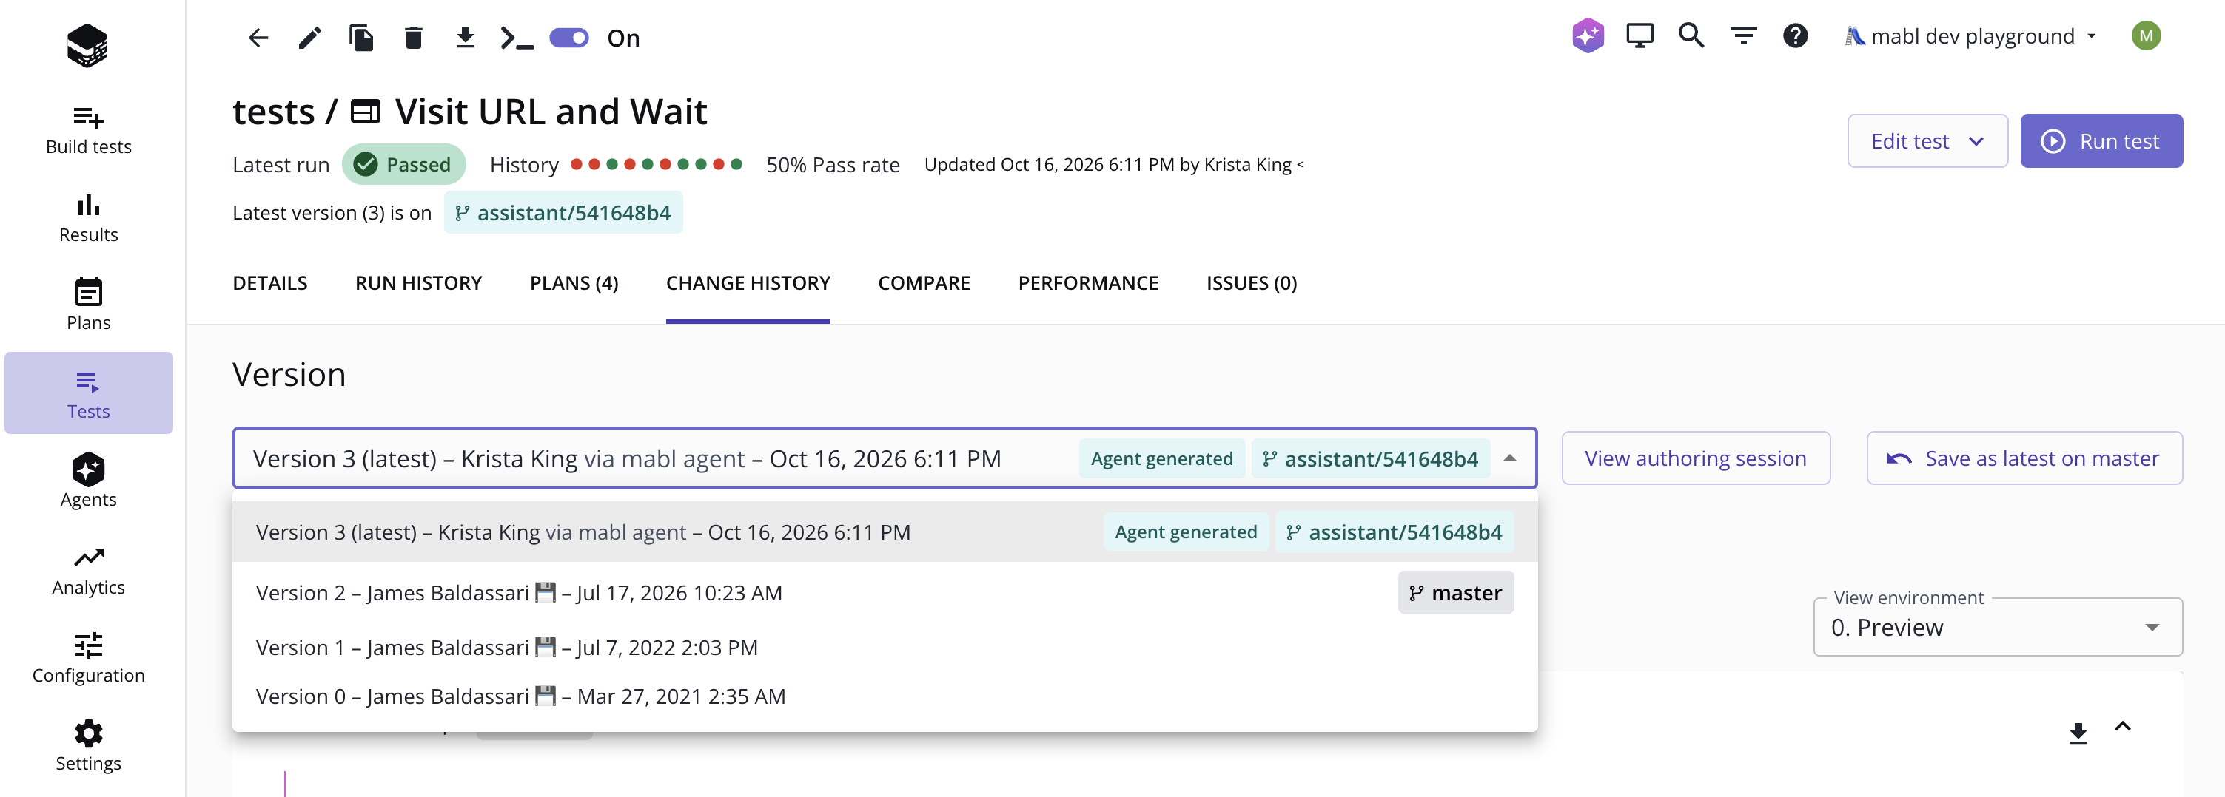Click the top toolbar download icon

tap(465, 37)
